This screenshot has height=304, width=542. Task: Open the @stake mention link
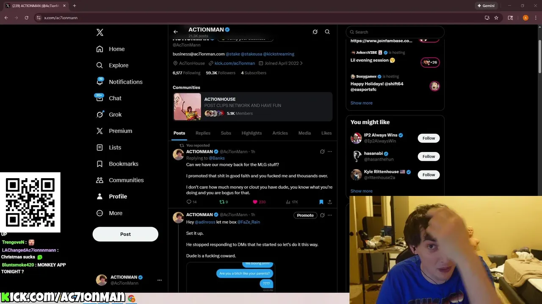point(233,54)
